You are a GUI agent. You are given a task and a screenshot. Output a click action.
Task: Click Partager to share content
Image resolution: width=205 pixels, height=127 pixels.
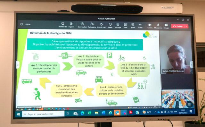(166, 26)
